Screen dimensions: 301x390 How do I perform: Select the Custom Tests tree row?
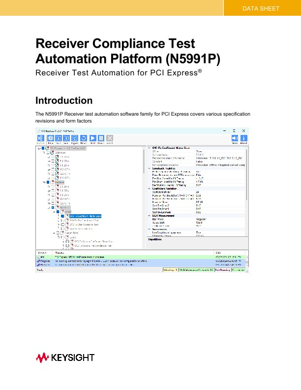tap(71, 233)
